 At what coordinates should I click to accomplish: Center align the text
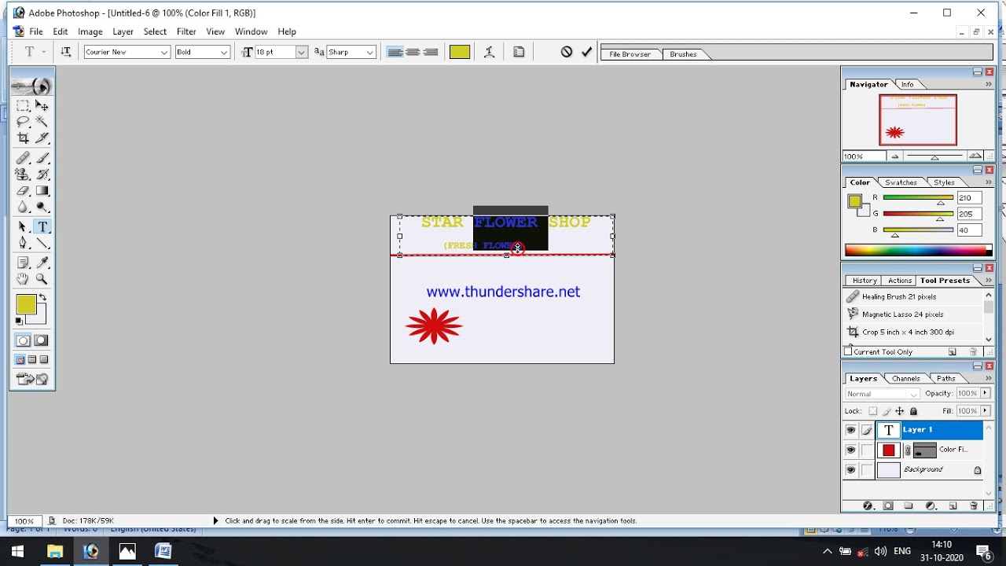(413, 52)
